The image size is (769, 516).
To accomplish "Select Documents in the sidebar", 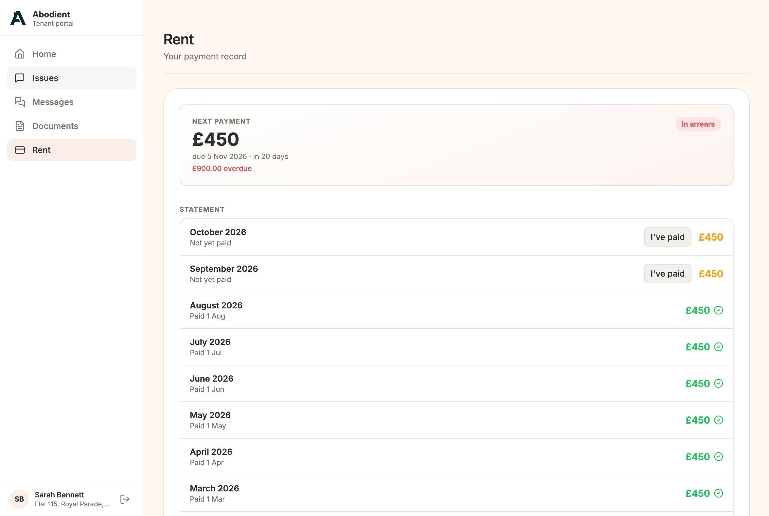I will point(71,126).
